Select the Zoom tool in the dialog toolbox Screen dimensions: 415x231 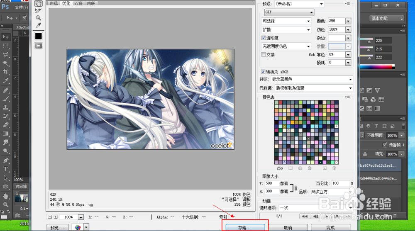38,18
